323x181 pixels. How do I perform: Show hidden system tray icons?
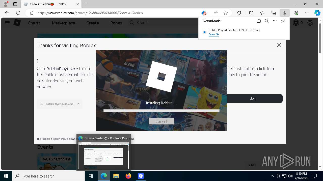click(x=272, y=176)
